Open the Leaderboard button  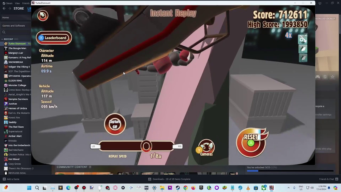pos(54,38)
